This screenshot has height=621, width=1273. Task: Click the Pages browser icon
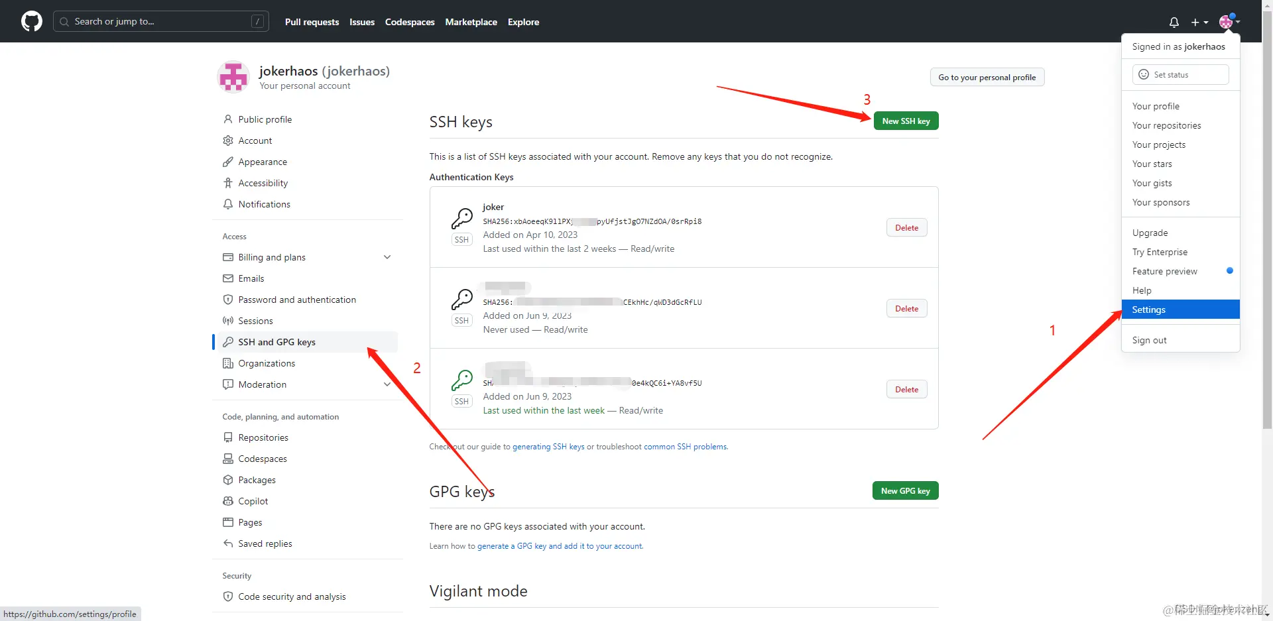coord(228,522)
